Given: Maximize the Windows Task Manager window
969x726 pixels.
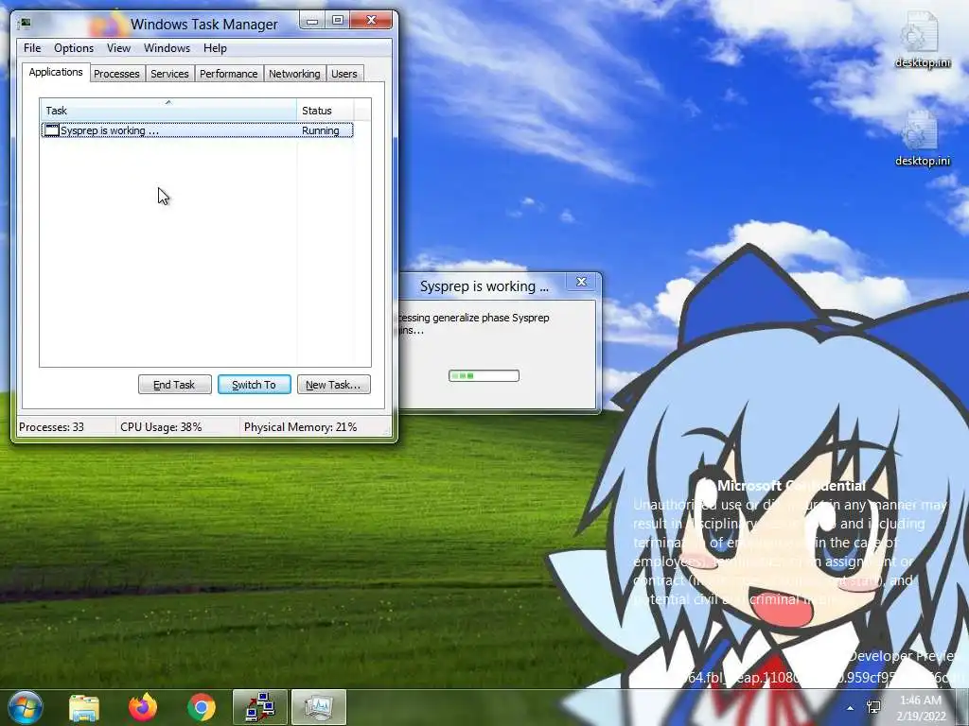Looking at the screenshot, I should (x=338, y=21).
